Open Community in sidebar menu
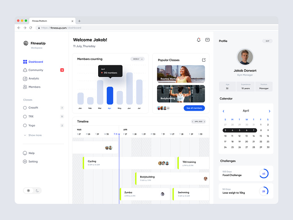 click(x=35, y=70)
